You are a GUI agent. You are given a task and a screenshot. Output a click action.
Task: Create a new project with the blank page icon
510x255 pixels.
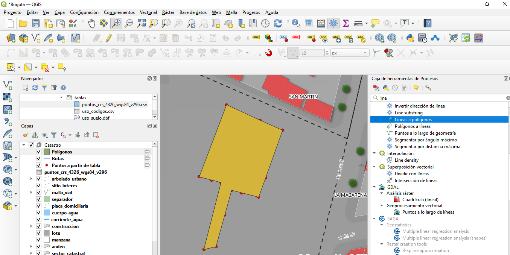coord(11,23)
